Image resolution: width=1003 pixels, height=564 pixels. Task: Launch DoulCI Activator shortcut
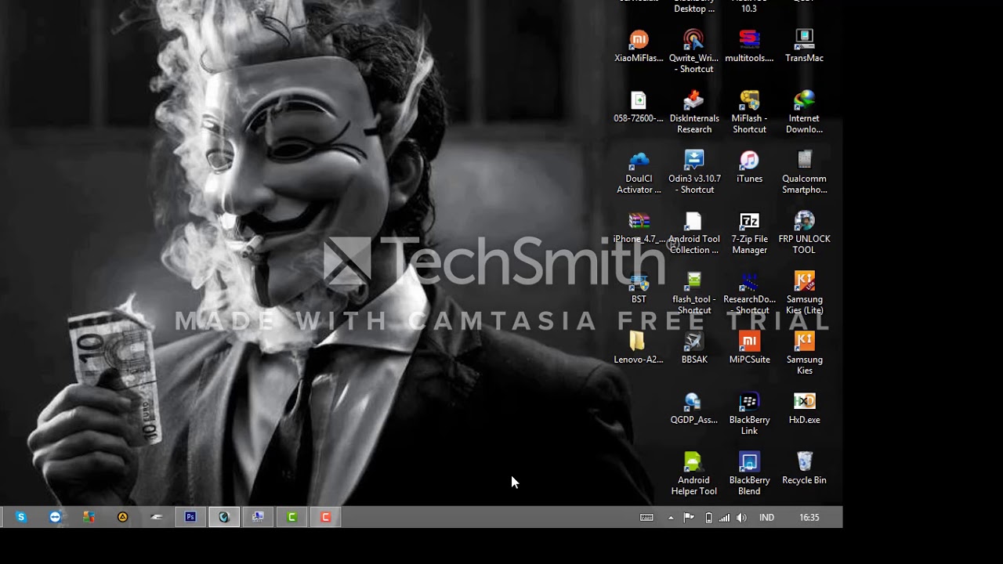pyautogui.click(x=639, y=172)
